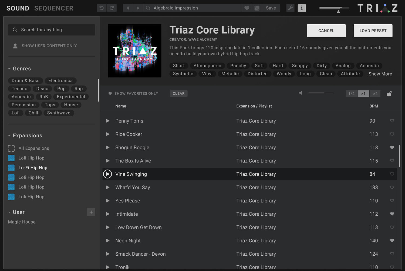Open settings wrench icon
405x271 pixels.
click(291, 8)
